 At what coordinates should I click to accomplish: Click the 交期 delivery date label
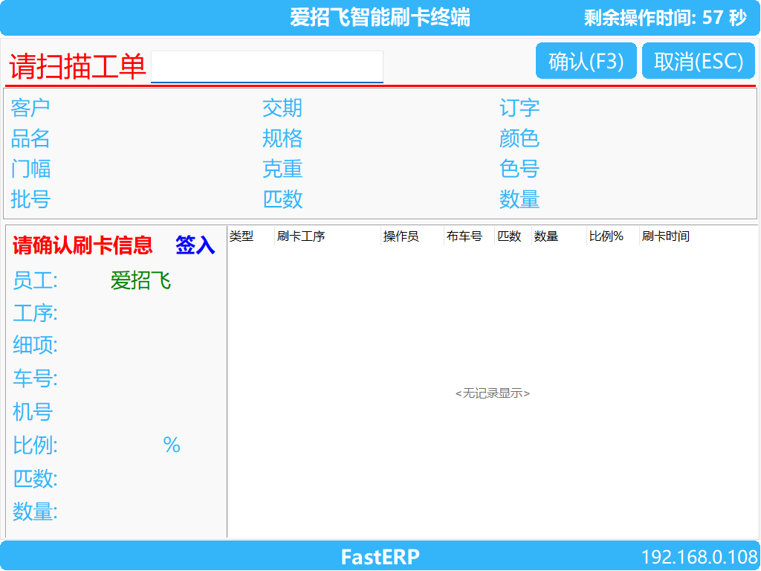(283, 108)
